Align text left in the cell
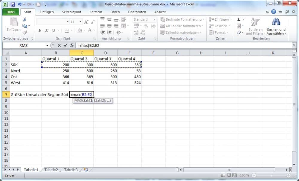Screen dimensions: 299x181 click(102, 26)
